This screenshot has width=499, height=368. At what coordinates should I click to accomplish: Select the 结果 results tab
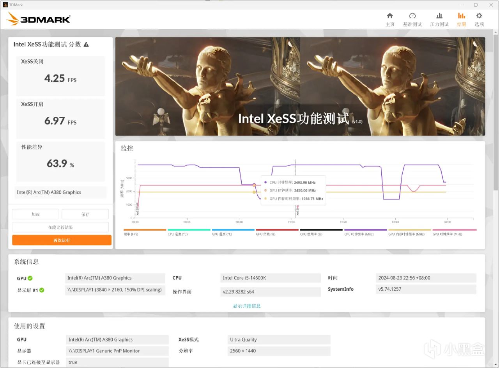(462, 20)
